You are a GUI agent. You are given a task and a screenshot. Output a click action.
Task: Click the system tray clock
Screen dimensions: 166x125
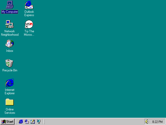[157, 122]
